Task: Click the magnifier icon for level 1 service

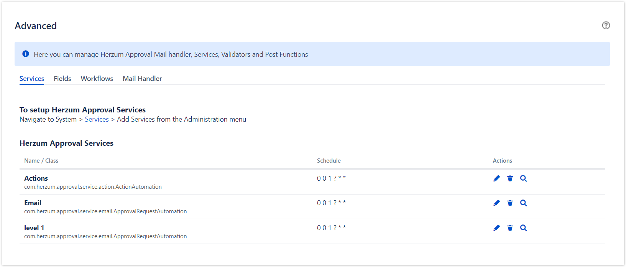Action: (x=523, y=228)
